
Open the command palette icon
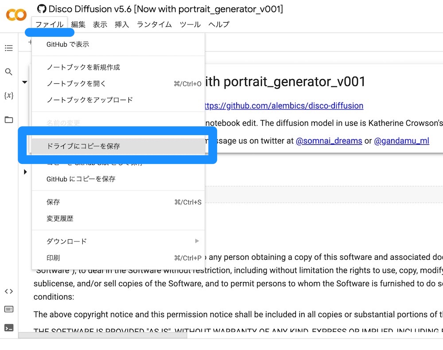click(9, 309)
